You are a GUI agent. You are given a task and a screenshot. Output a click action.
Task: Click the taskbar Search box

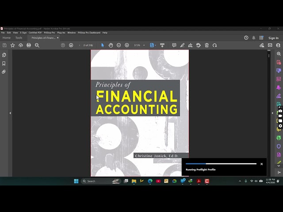click(101, 181)
